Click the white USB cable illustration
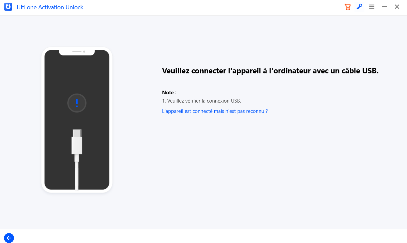The width and height of the screenshot is (407, 243). tap(77, 169)
